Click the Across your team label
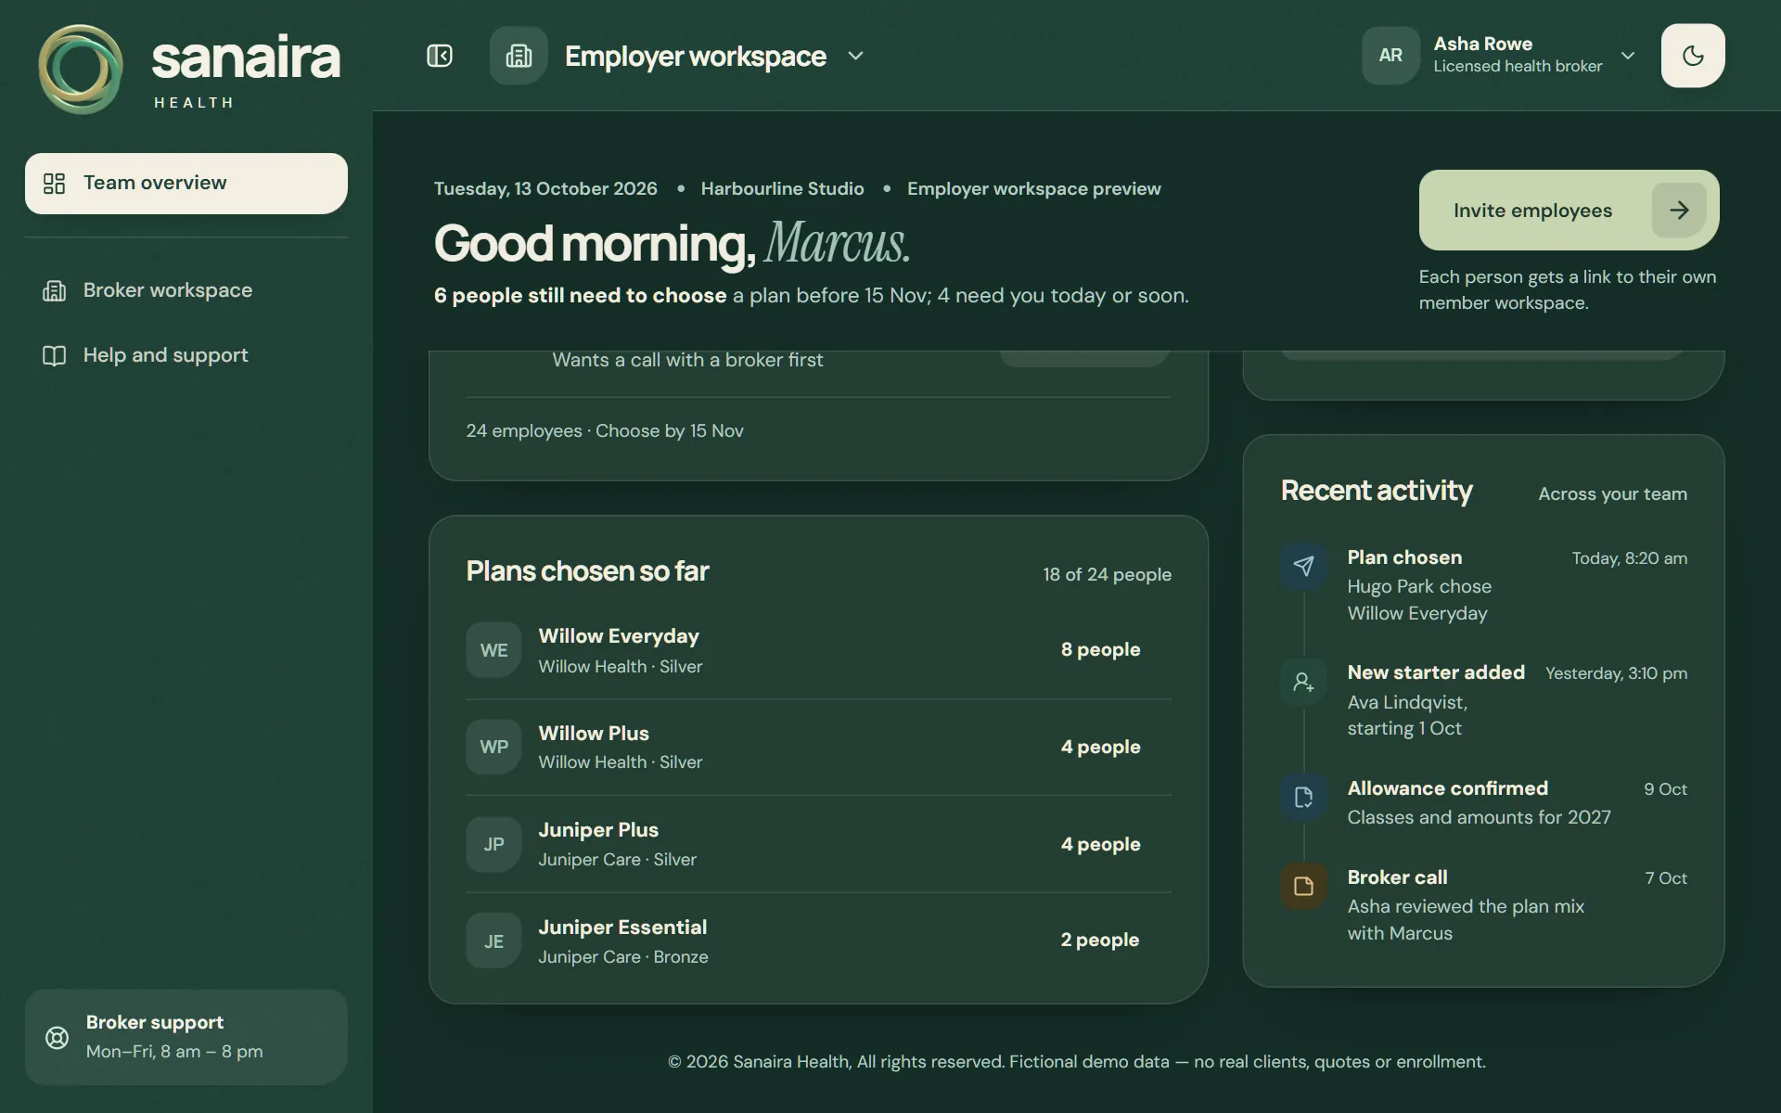This screenshot has height=1113, width=1781. tap(1612, 493)
